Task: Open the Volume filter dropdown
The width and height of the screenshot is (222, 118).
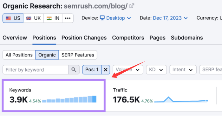Action: (128, 69)
